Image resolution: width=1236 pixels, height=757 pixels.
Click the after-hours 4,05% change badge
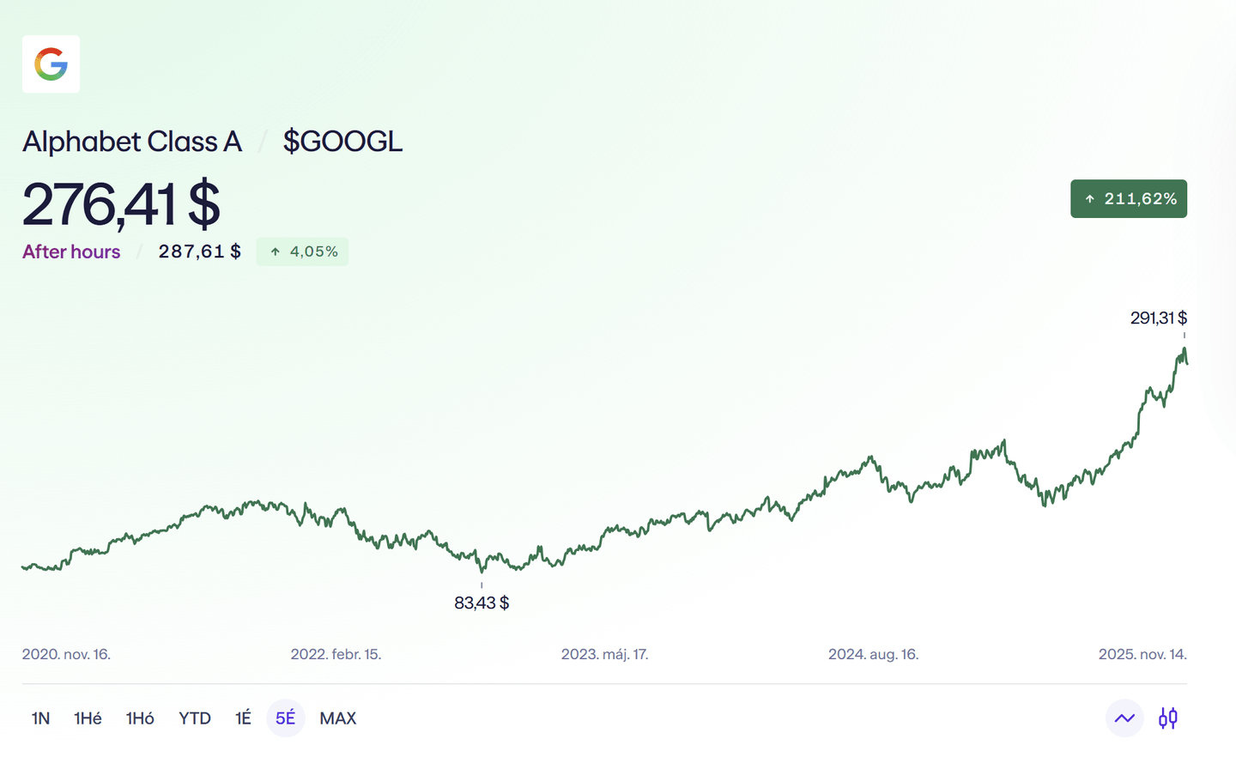[302, 251]
